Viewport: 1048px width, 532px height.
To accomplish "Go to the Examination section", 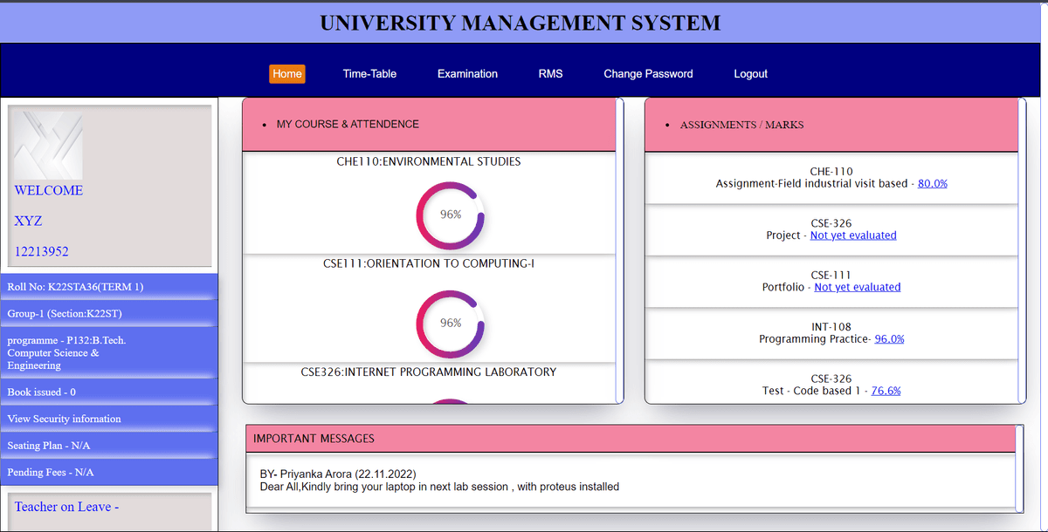I will click(467, 73).
